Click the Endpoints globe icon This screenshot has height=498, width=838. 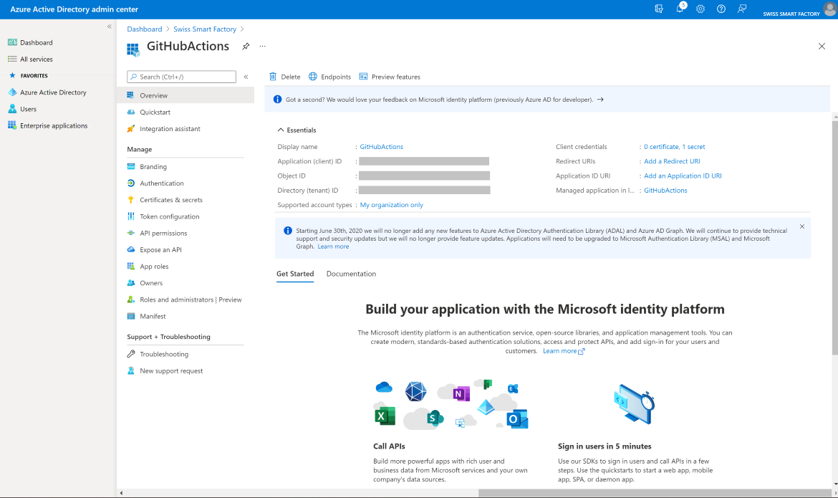pos(313,77)
